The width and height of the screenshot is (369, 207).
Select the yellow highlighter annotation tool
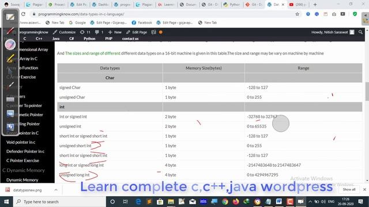(x=10, y=59)
